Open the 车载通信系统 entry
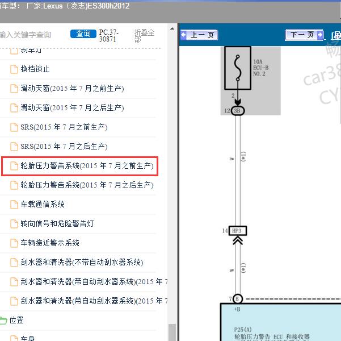The width and height of the screenshot is (341, 341). point(43,204)
